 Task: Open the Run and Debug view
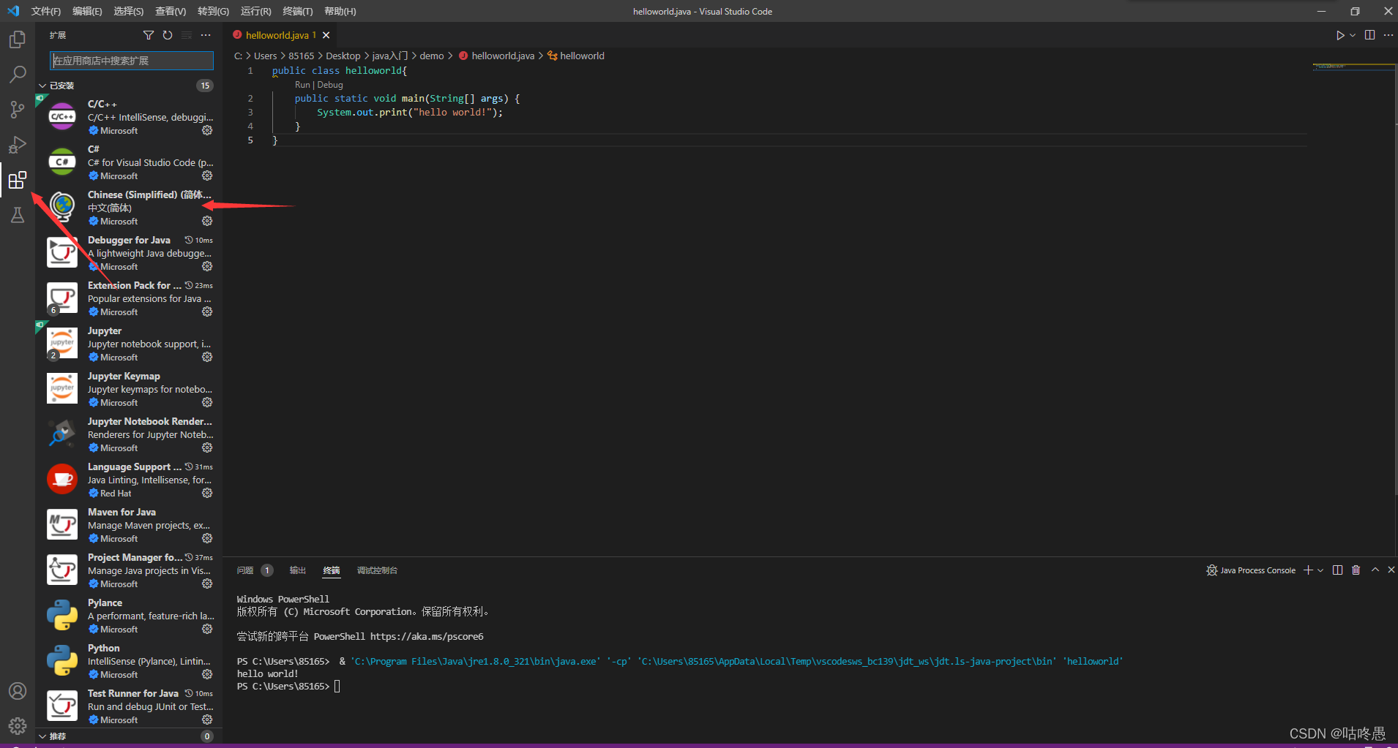click(18, 145)
